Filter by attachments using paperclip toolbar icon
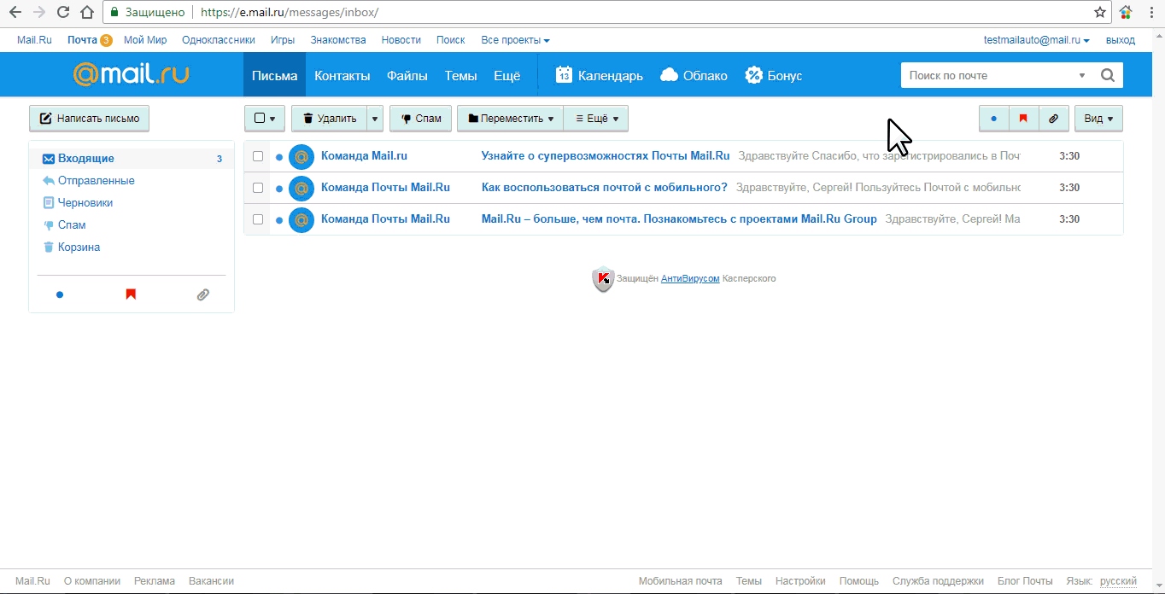The image size is (1165, 594). coord(1053,119)
